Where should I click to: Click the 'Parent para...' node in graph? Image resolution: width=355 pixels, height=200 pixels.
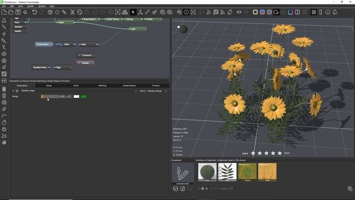[x=44, y=44]
